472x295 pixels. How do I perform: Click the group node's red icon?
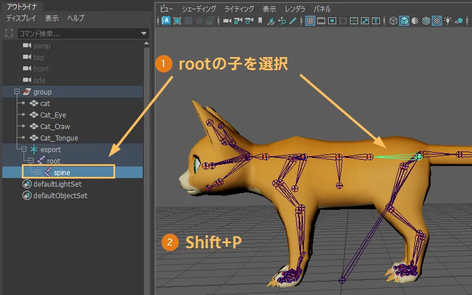point(26,92)
